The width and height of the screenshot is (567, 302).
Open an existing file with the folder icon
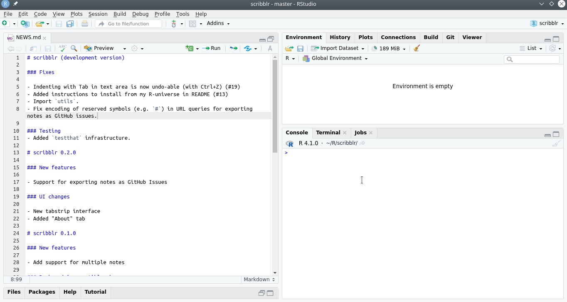[x=39, y=24]
